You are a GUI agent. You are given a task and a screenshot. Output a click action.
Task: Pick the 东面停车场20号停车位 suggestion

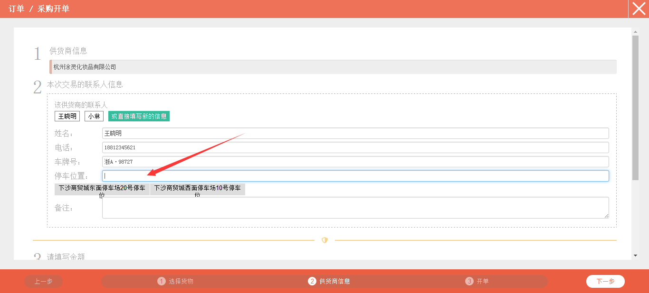102,189
